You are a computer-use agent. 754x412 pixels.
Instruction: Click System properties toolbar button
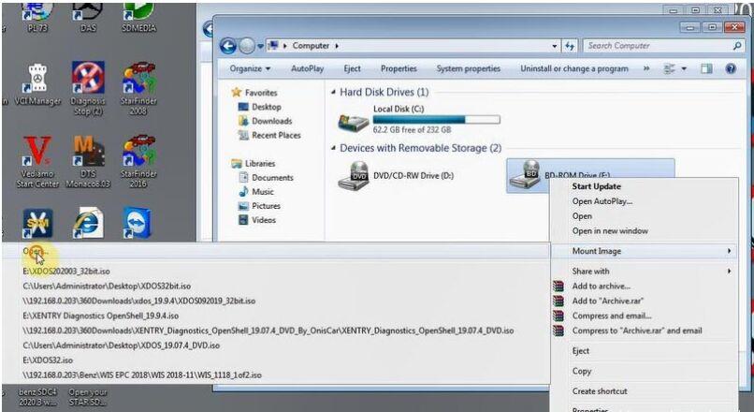click(x=469, y=69)
